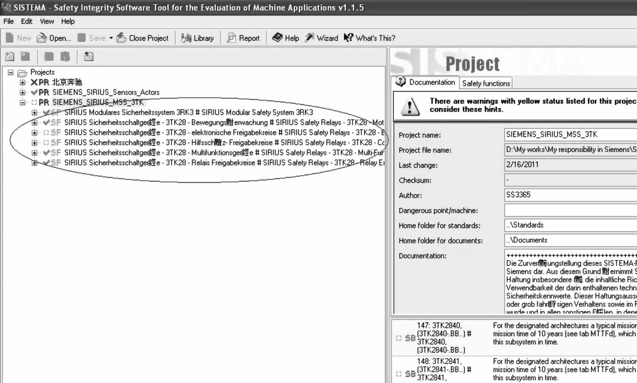Open the Help menu
Screen dimensions: 637x383
(68, 21)
